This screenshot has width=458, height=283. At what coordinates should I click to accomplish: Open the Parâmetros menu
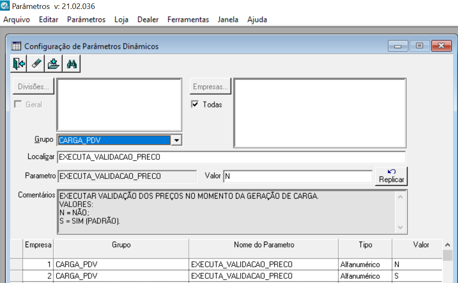(x=86, y=20)
